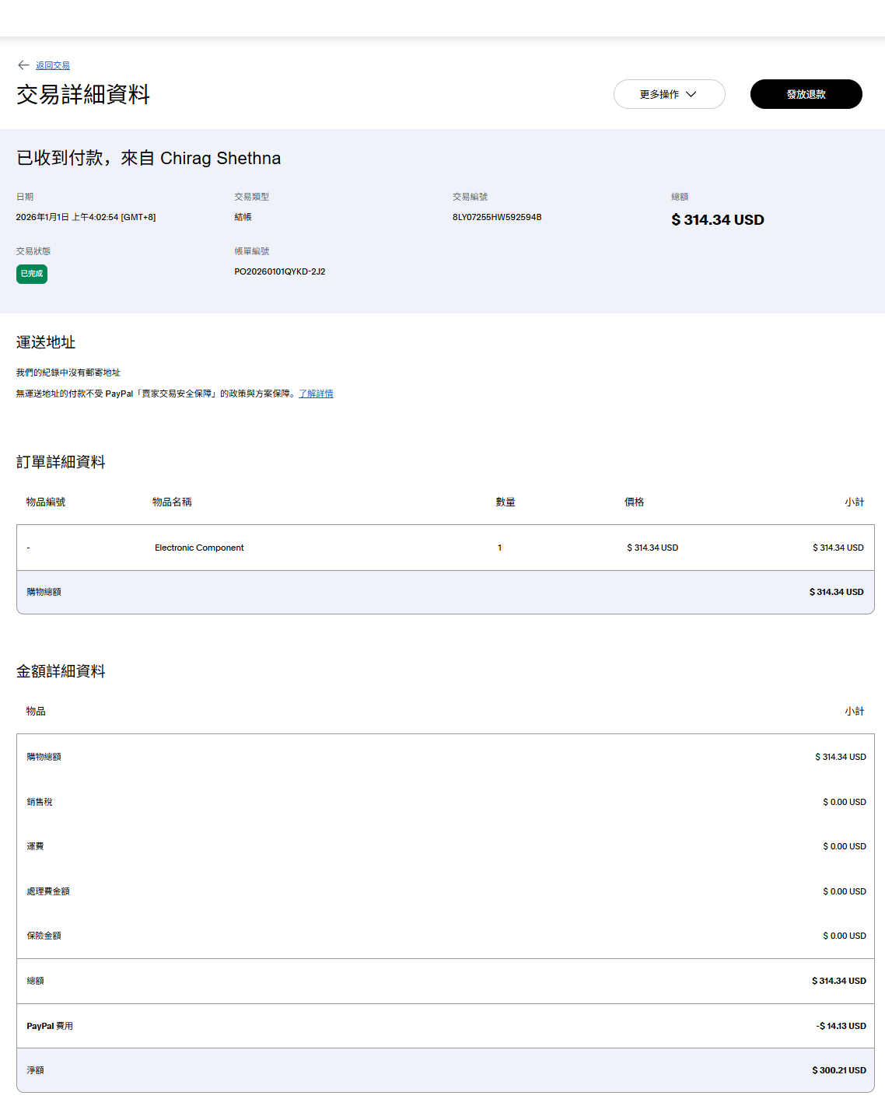Screen dimensions: 885x1120
Task: Click the green 已完成 status badge
Action: [32, 274]
